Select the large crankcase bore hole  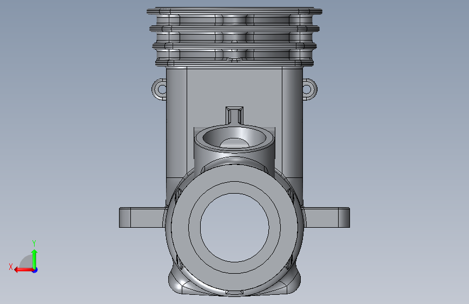click(x=235, y=227)
